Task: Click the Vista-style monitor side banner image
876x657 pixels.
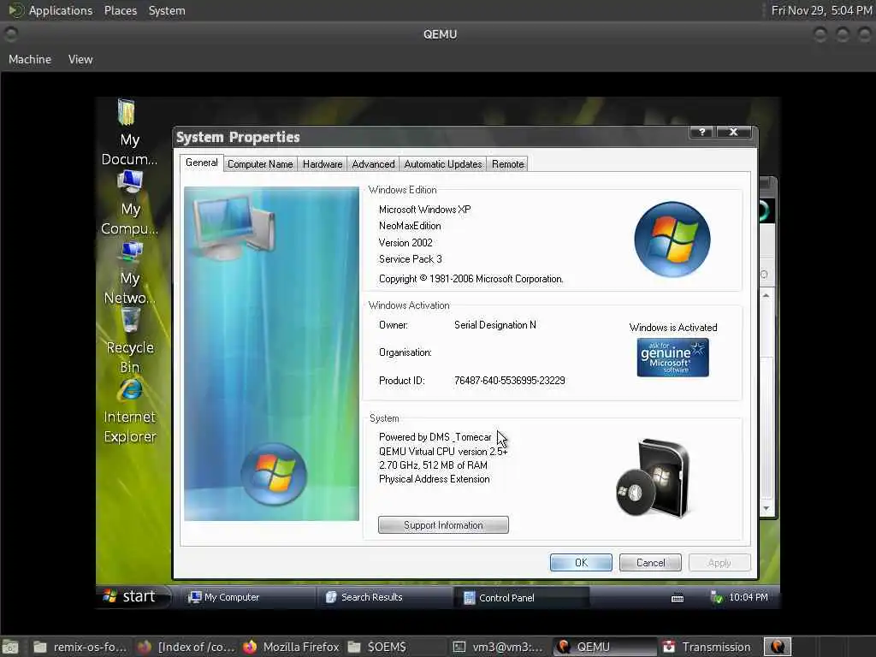Action: pyautogui.click(x=271, y=353)
